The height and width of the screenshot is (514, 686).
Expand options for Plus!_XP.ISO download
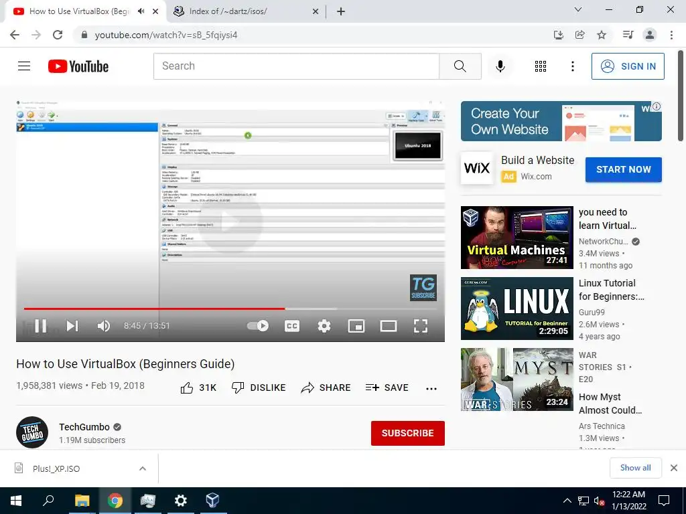pyautogui.click(x=143, y=468)
